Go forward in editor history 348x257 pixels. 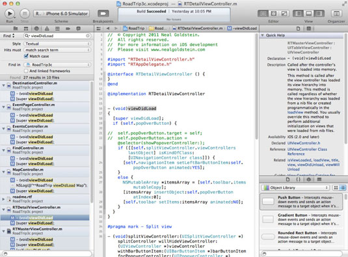tap(116, 29)
